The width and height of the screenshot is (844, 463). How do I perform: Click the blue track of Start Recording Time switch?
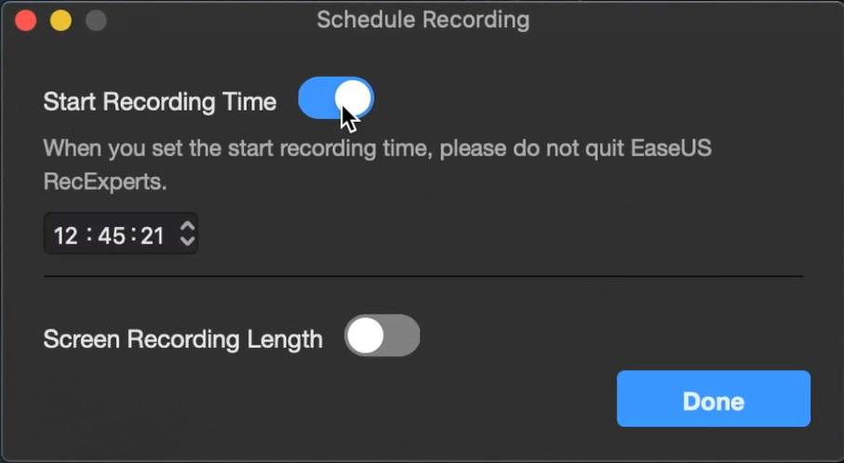pos(316,99)
